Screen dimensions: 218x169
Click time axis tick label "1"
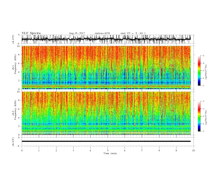pyautogui.click(x=39, y=150)
